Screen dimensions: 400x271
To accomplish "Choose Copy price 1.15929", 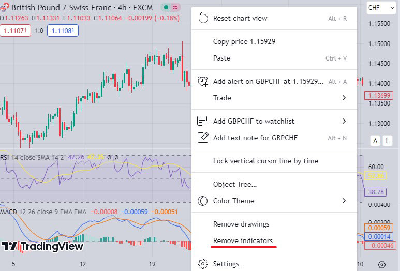I will (x=274, y=41).
